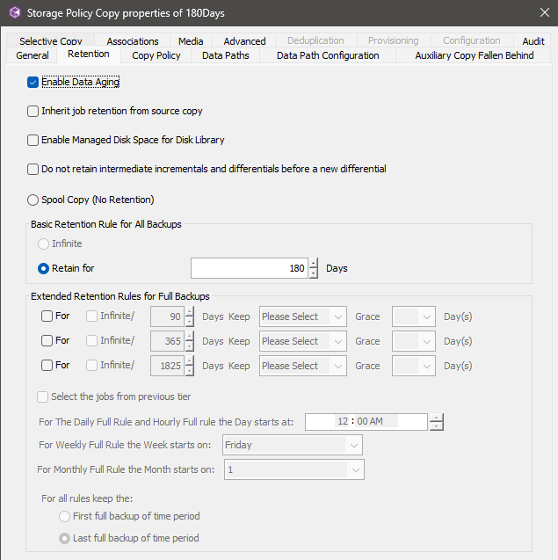Enable Inherit job retention from source copy
Screen dimensions: 558x560
point(33,112)
